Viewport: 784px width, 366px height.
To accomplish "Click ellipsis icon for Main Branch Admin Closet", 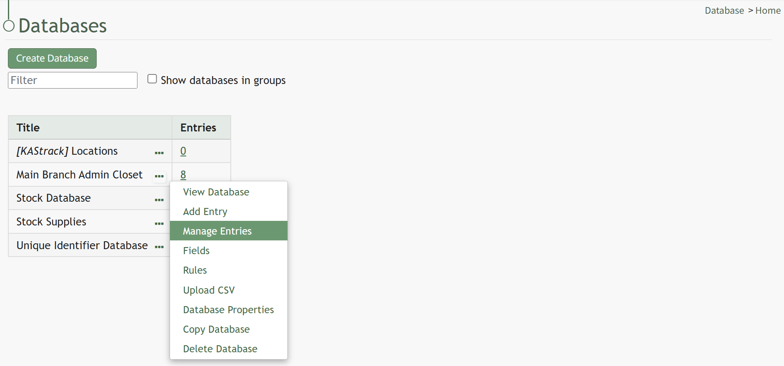I will tap(159, 176).
